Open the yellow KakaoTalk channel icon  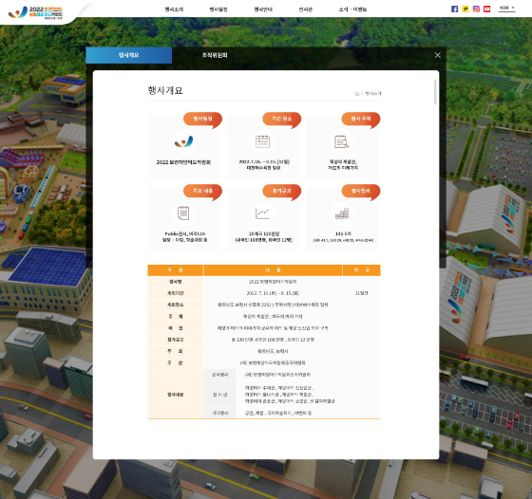coord(465,9)
